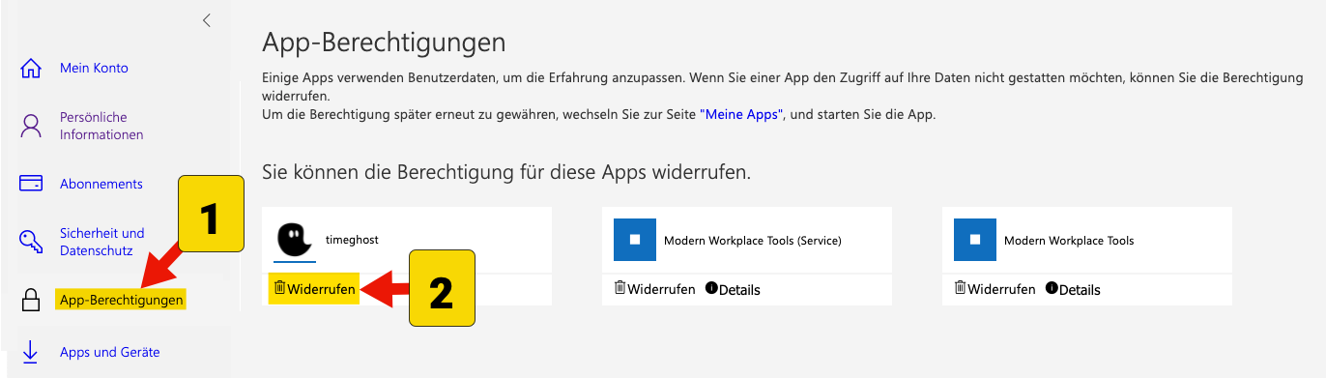Select App-Berechtigungen in the sidebar
Image resolution: width=1326 pixels, height=378 pixels.
121,301
